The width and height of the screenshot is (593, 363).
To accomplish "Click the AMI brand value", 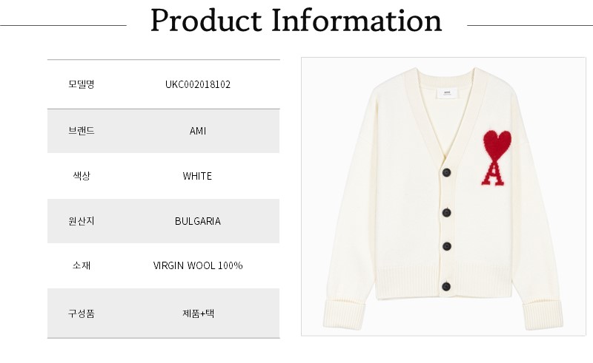I will click(198, 131).
